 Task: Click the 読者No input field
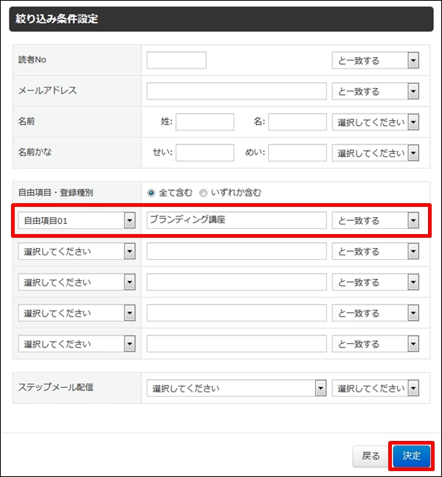[x=177, y=60]
